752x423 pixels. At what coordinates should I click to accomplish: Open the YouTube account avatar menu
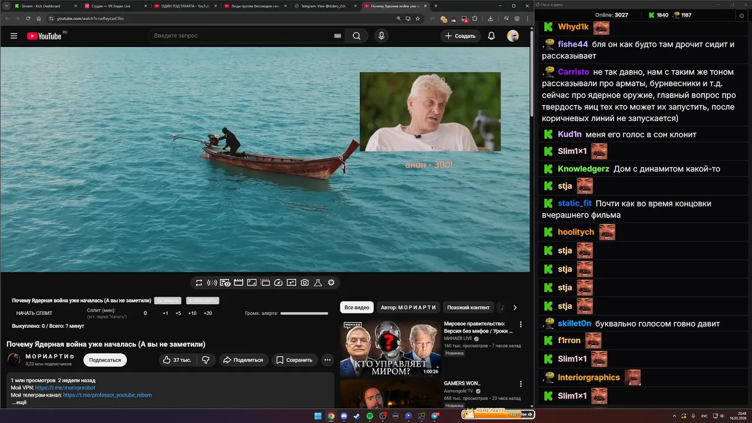513,36
